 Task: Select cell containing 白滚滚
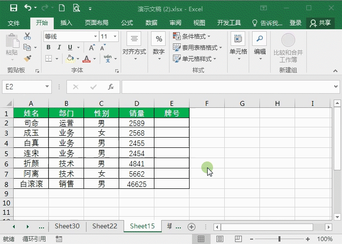pos(31,184)
